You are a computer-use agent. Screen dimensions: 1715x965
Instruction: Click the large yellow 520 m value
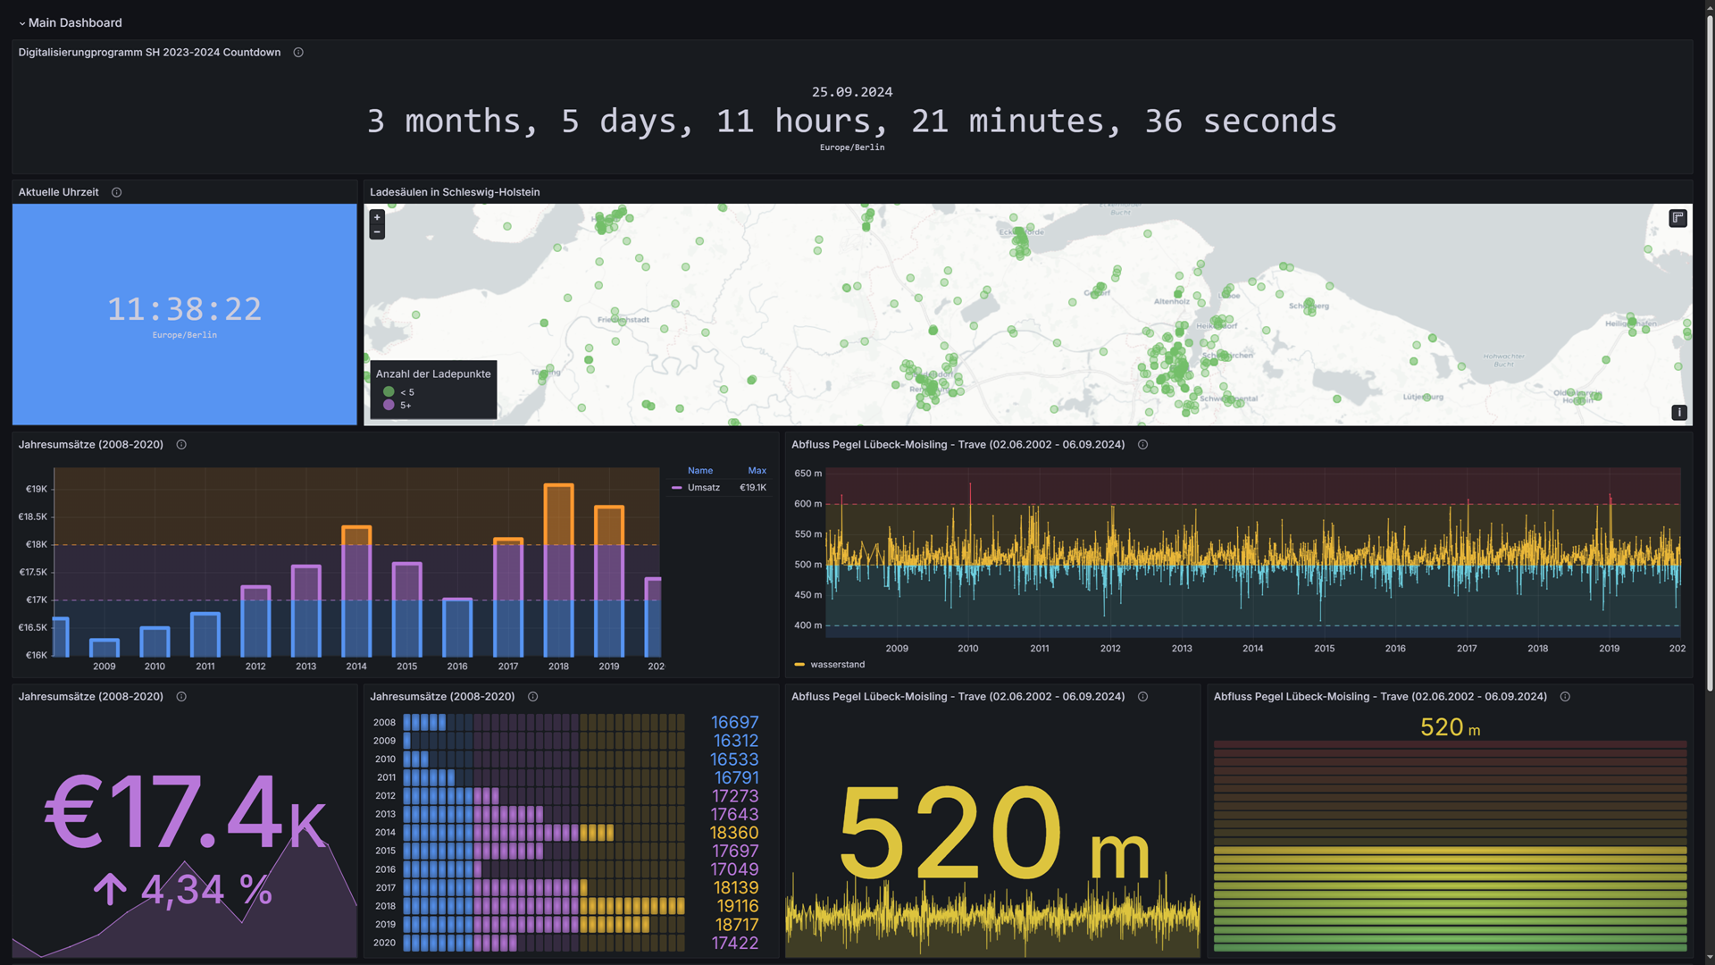993,833
